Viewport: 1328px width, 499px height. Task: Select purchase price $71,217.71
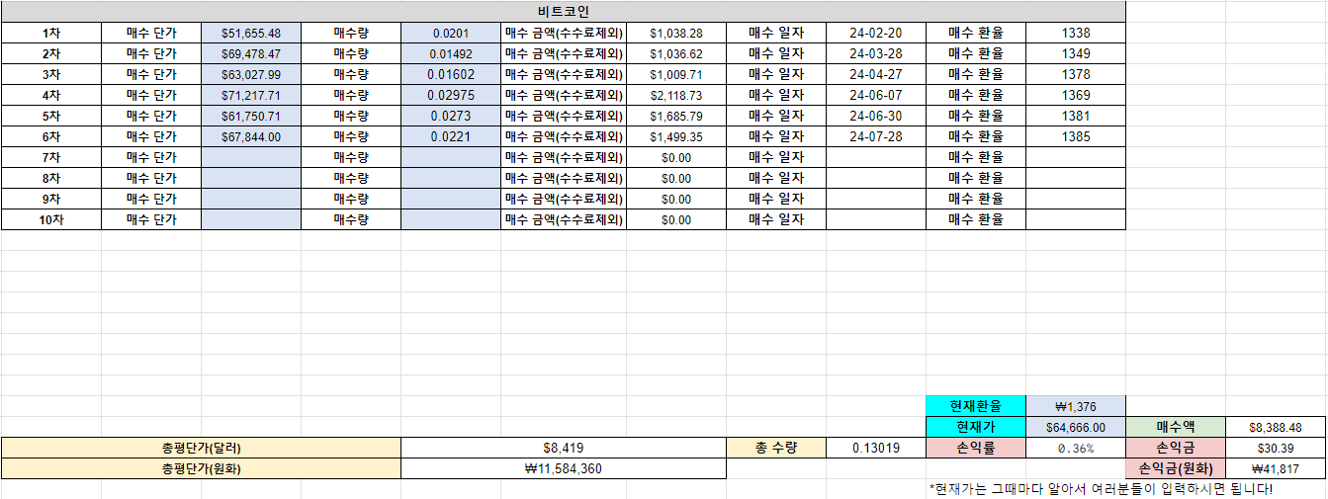click(251, 95)
